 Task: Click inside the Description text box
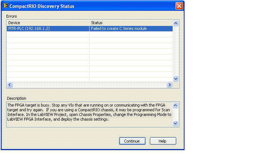point(90,114)
